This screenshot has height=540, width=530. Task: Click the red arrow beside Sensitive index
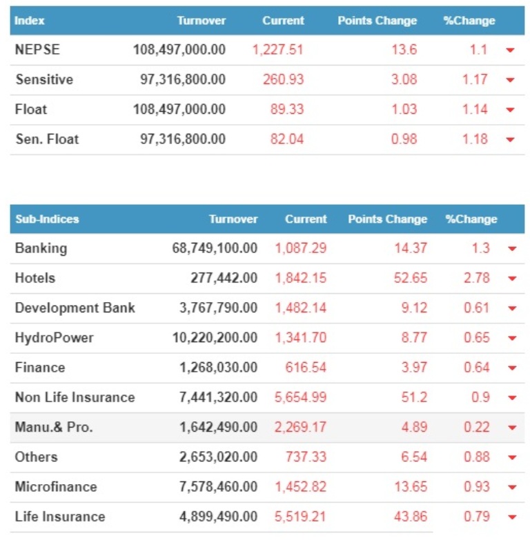click(510, 80)
